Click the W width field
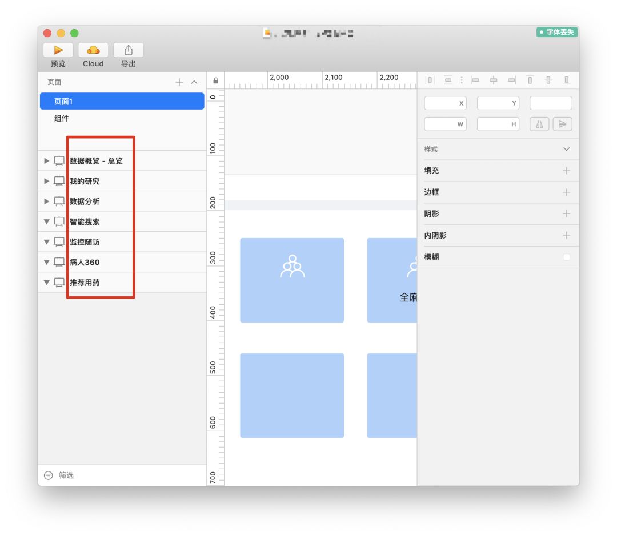 [446, 124]
